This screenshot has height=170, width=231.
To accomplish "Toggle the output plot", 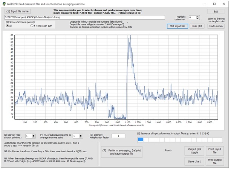I will coord(194,151).
